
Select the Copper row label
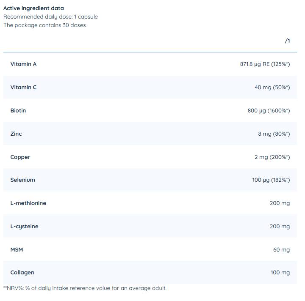click(20, 157)
